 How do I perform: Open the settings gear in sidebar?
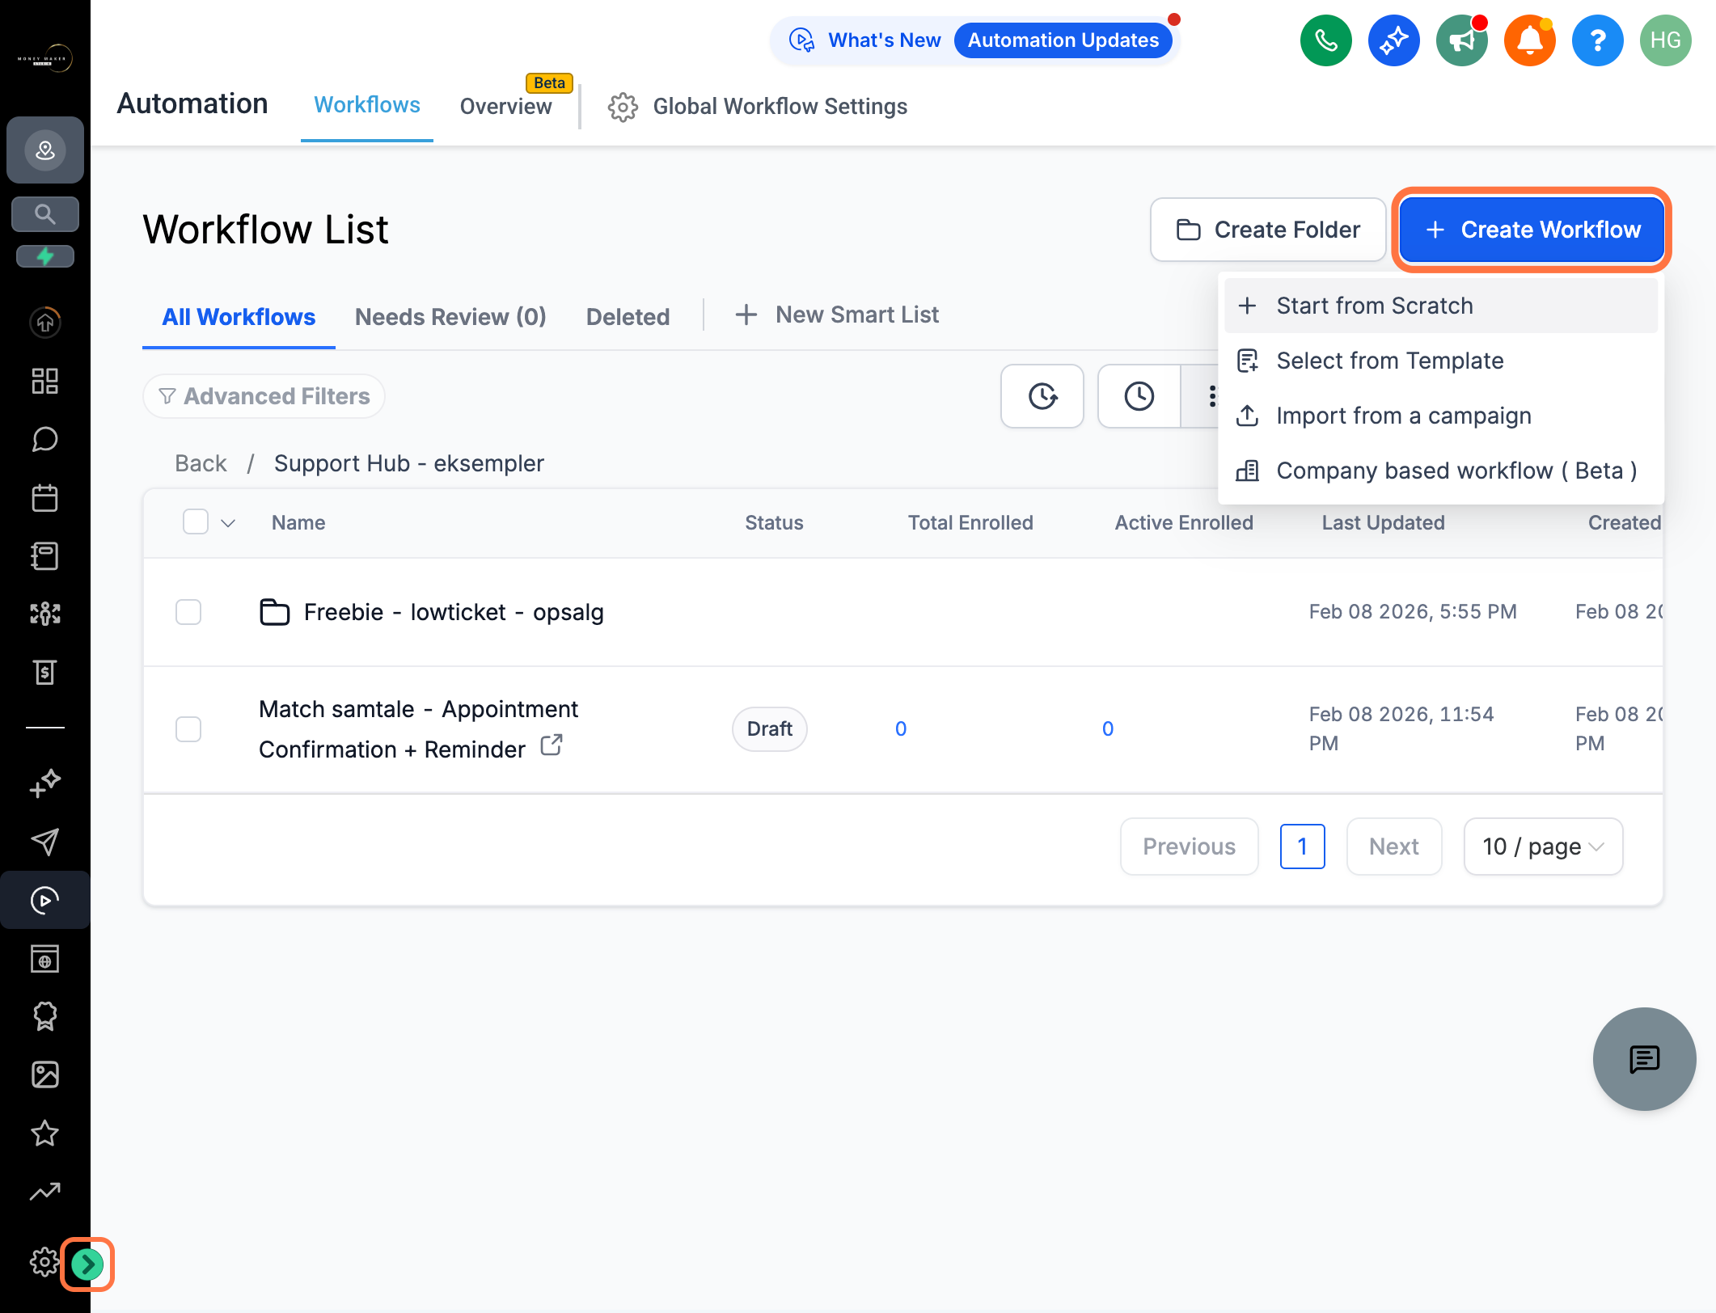coord(44,1262)
